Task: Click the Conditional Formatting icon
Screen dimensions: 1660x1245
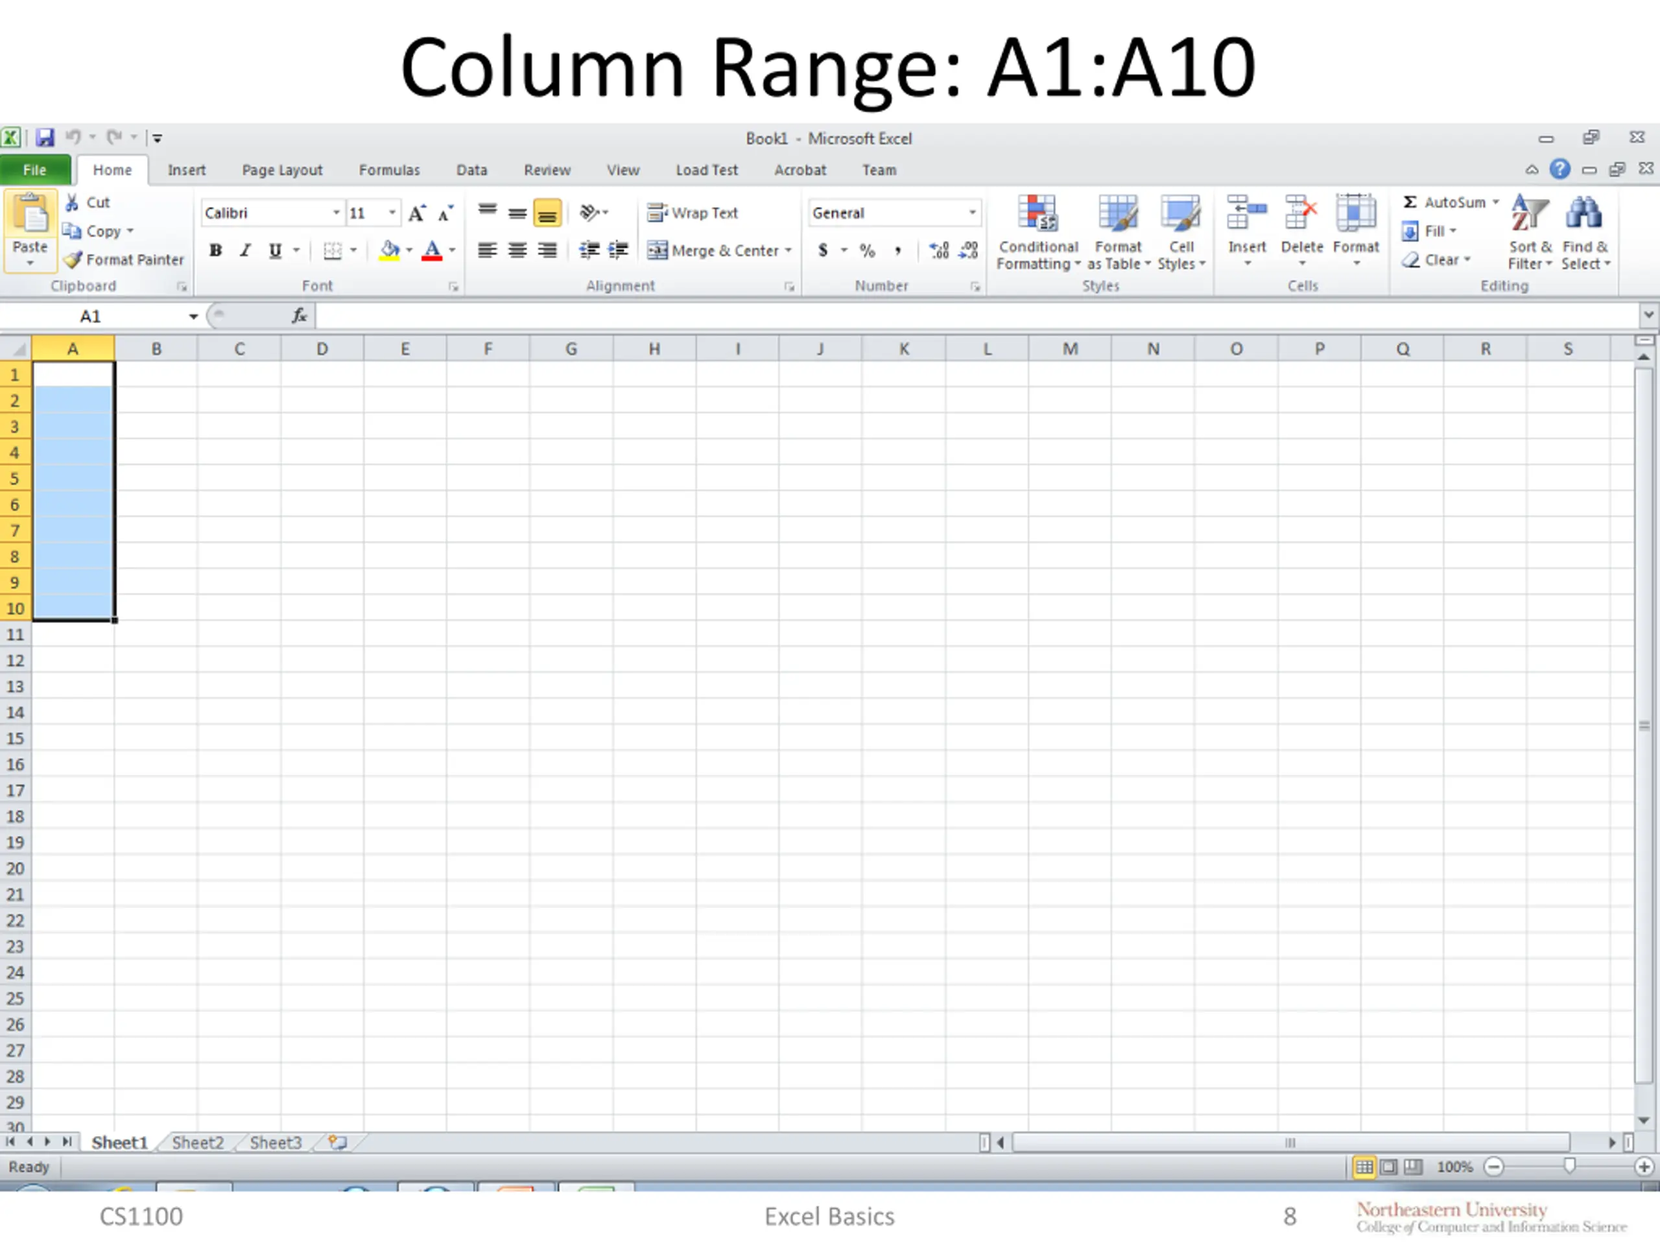Action: tap(1037, 214)
